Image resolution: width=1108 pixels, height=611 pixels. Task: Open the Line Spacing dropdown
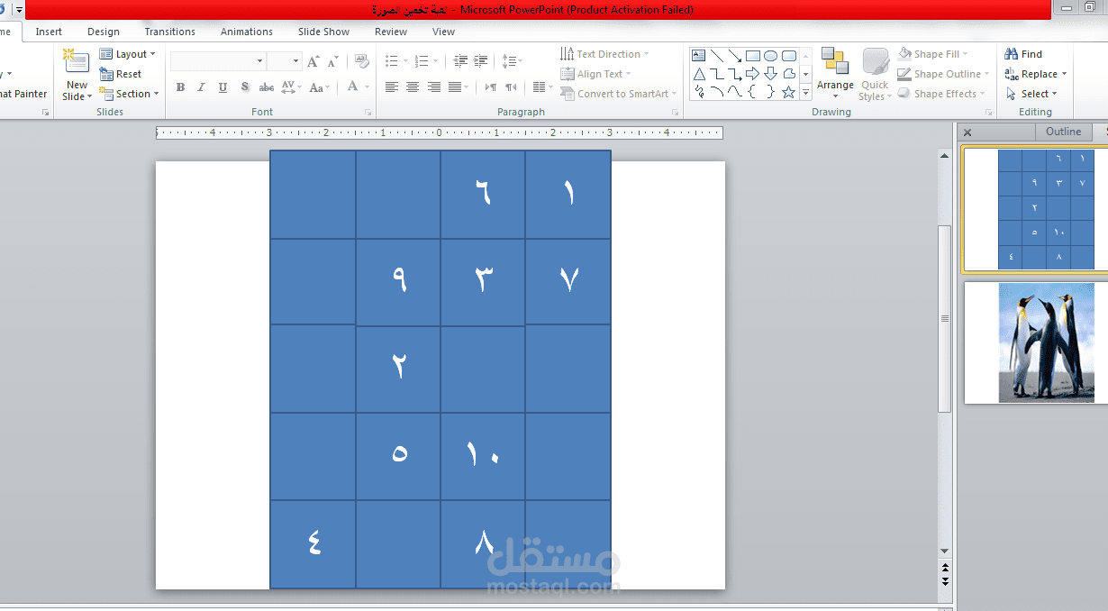tap(512, 61)
